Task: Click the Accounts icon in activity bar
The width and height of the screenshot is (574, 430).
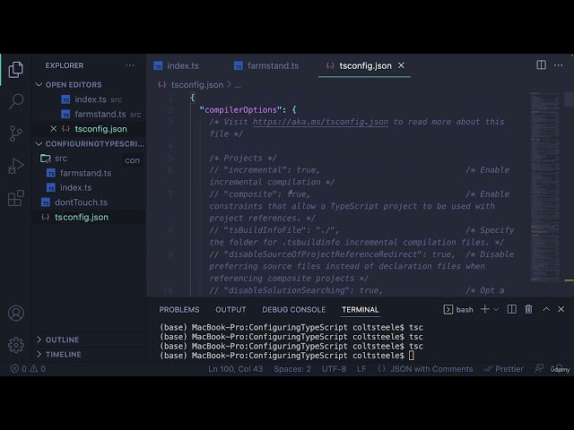Action: 15,314
